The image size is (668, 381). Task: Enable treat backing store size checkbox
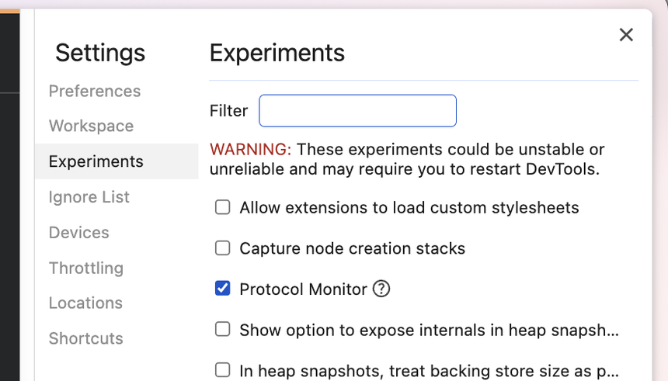(x=223, y=370)
